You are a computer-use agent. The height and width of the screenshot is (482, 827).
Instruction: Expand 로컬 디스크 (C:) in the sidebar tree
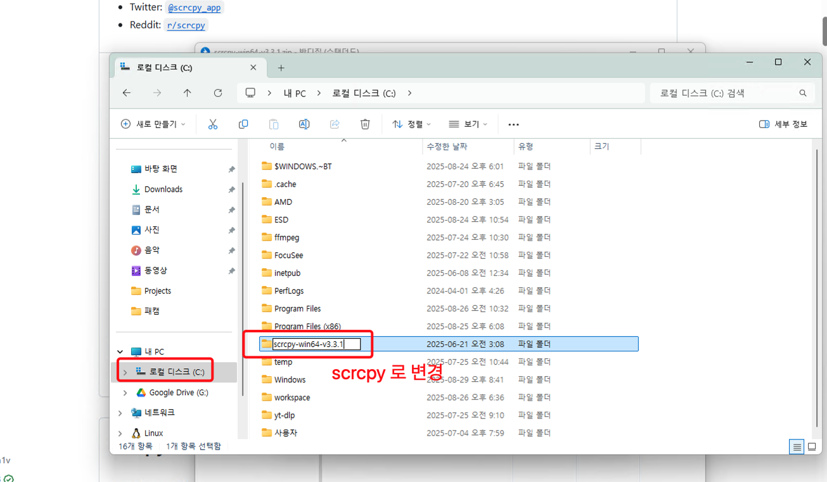(125, 372)
